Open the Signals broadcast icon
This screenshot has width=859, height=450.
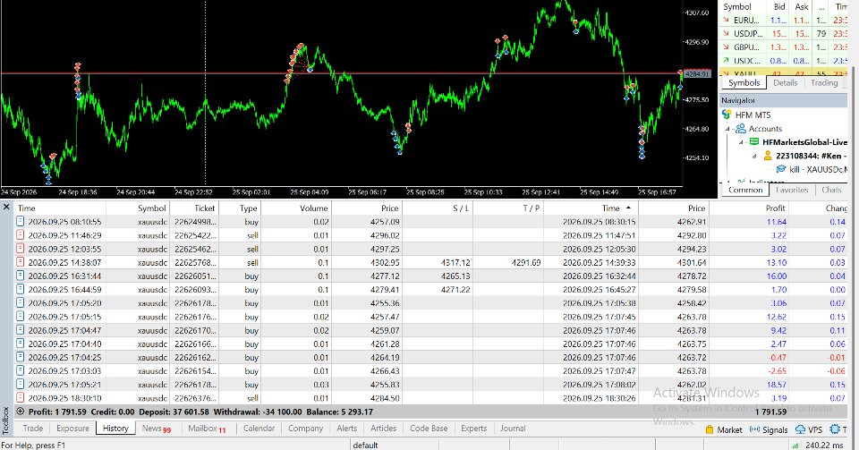(754, 429)
